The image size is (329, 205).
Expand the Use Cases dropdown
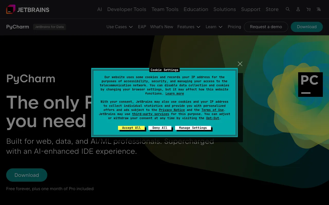(120, 27)
